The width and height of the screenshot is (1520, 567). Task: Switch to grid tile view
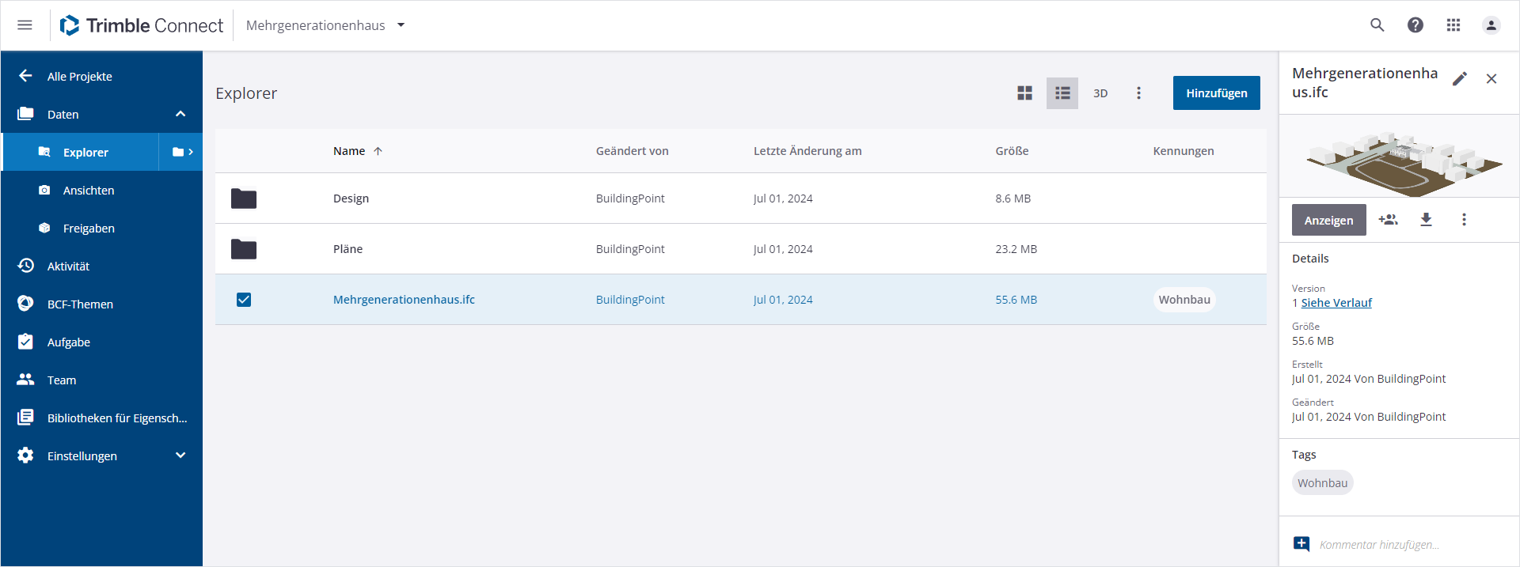(1024, 93)
